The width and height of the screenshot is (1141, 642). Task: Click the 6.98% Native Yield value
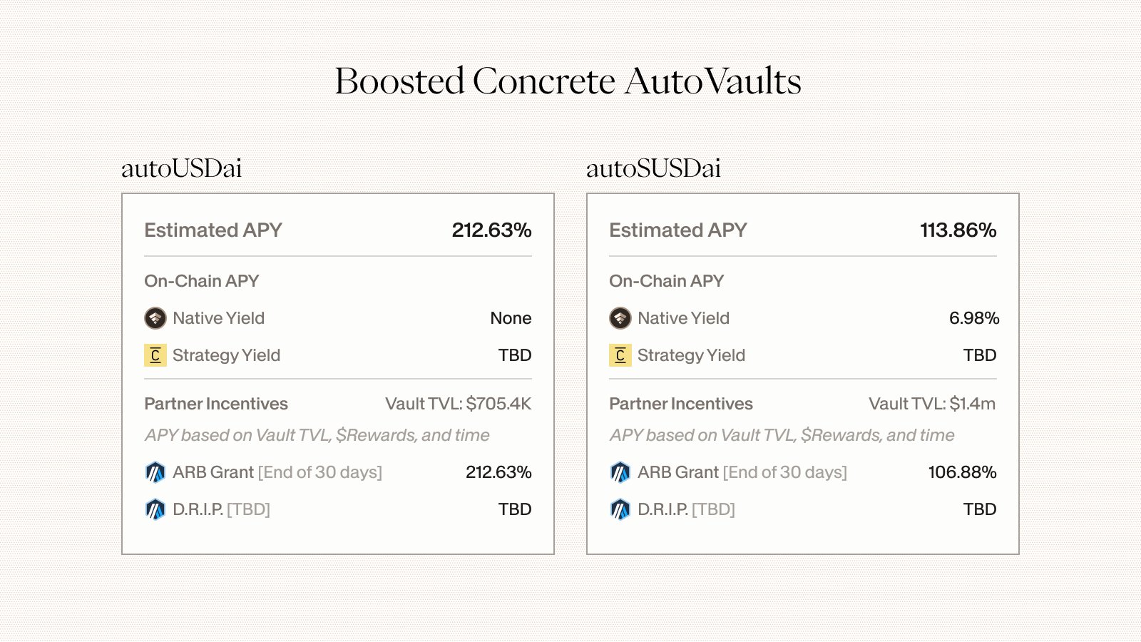tap(973, 318)
